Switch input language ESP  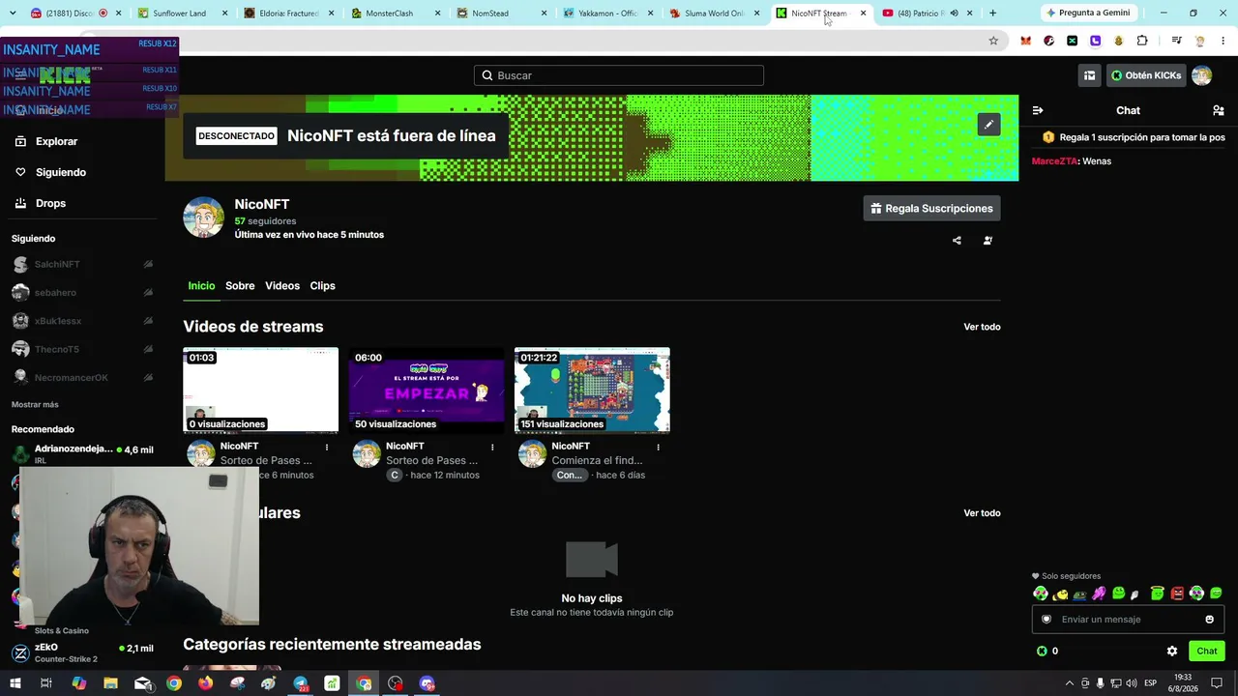tap(1150, 683)
